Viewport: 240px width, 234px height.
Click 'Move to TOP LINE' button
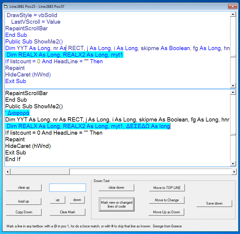tap(167, 188)
